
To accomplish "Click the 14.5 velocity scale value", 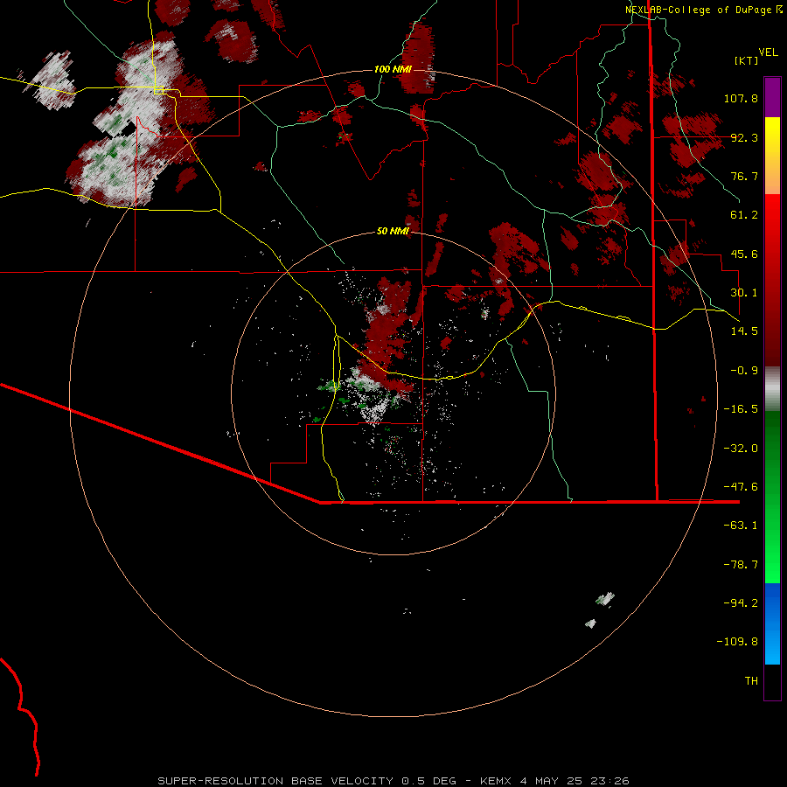I will click(x=744, y=331).
